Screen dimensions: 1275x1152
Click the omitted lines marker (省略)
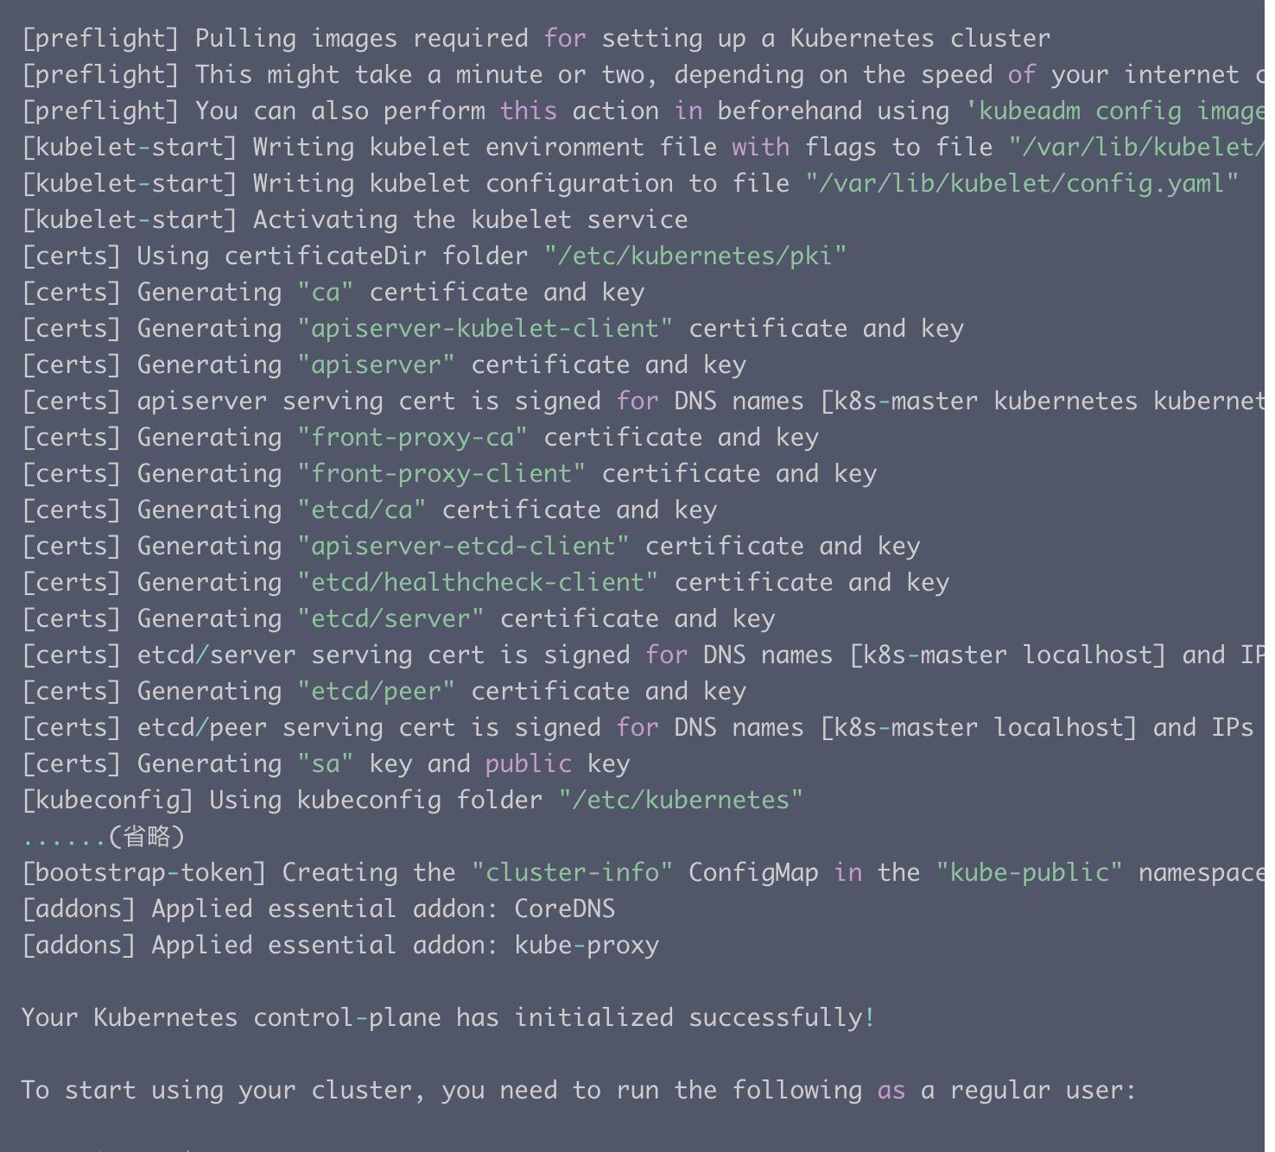pos(104,837)
